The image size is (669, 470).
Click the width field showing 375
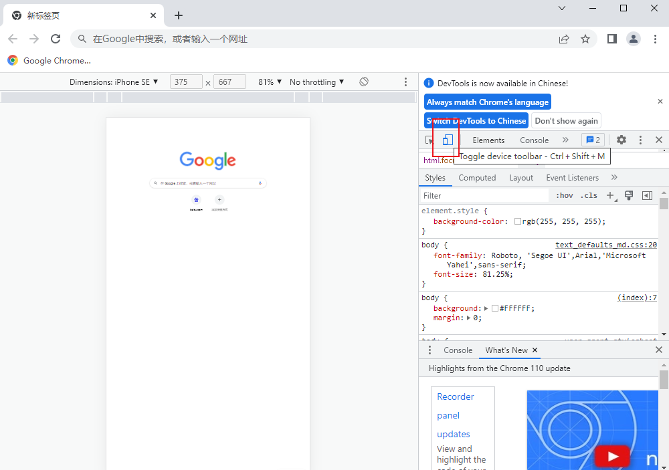[186, 82]
